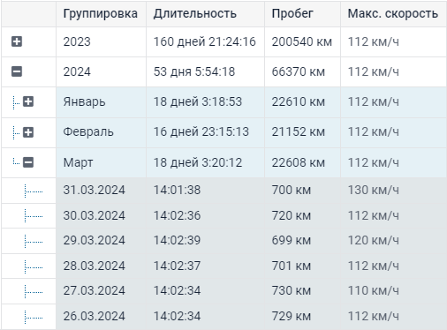Viewport: 447px width, 330px height.
Task: Sort by Длительность column header
Action: click(195, 13)
